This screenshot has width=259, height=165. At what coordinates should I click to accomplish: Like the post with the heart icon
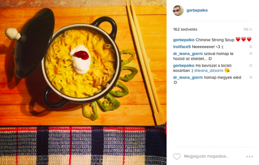177,156
